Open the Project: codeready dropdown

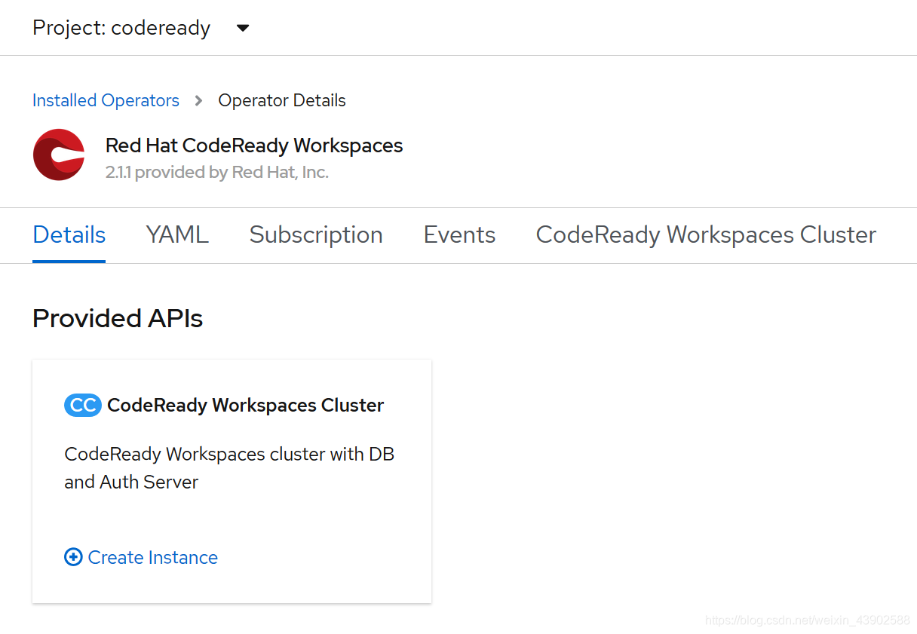(x=141, y=28)
